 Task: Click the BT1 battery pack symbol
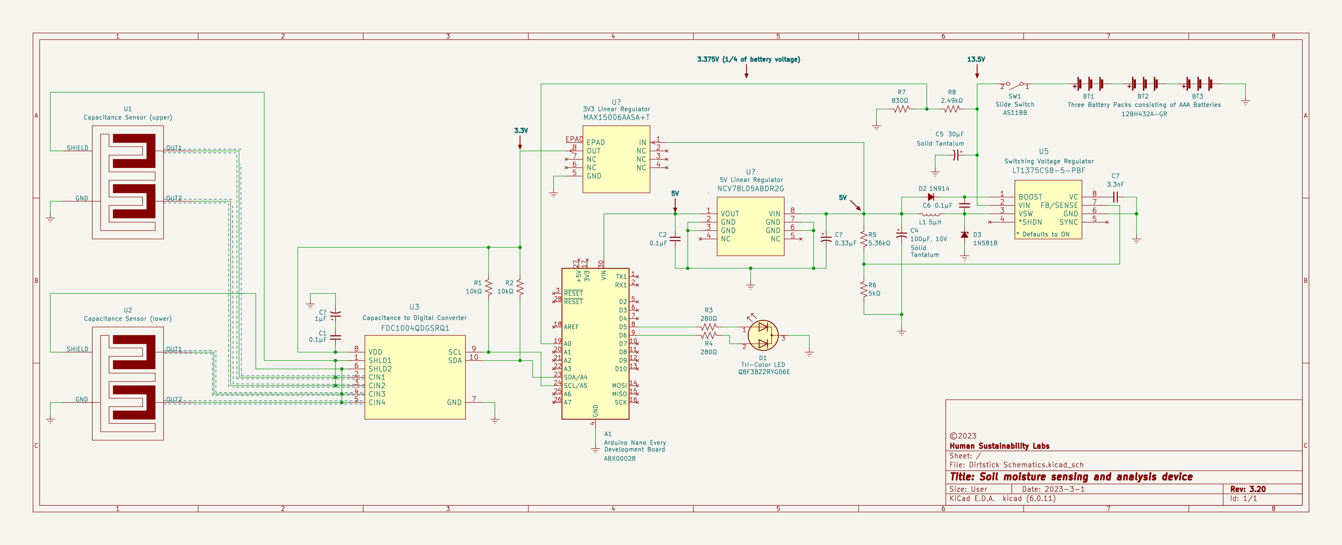[1089, 84]
